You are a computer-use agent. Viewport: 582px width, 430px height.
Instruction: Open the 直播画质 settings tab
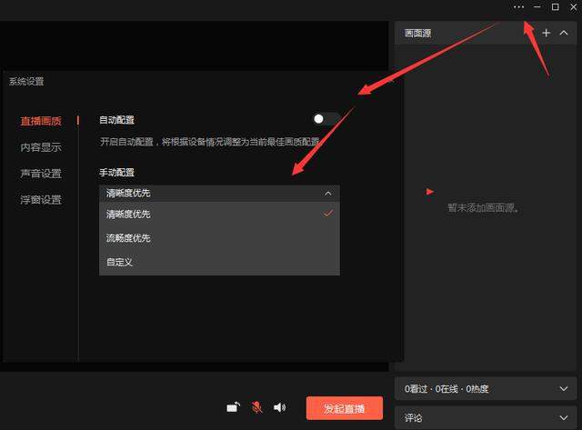[41, 121]
